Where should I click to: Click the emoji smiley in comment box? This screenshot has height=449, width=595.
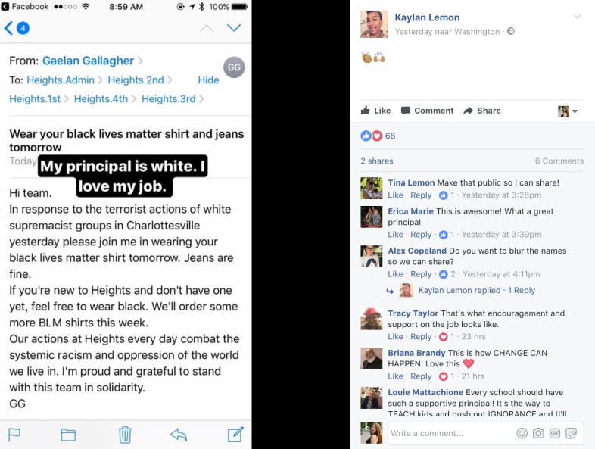click(522, 433)
